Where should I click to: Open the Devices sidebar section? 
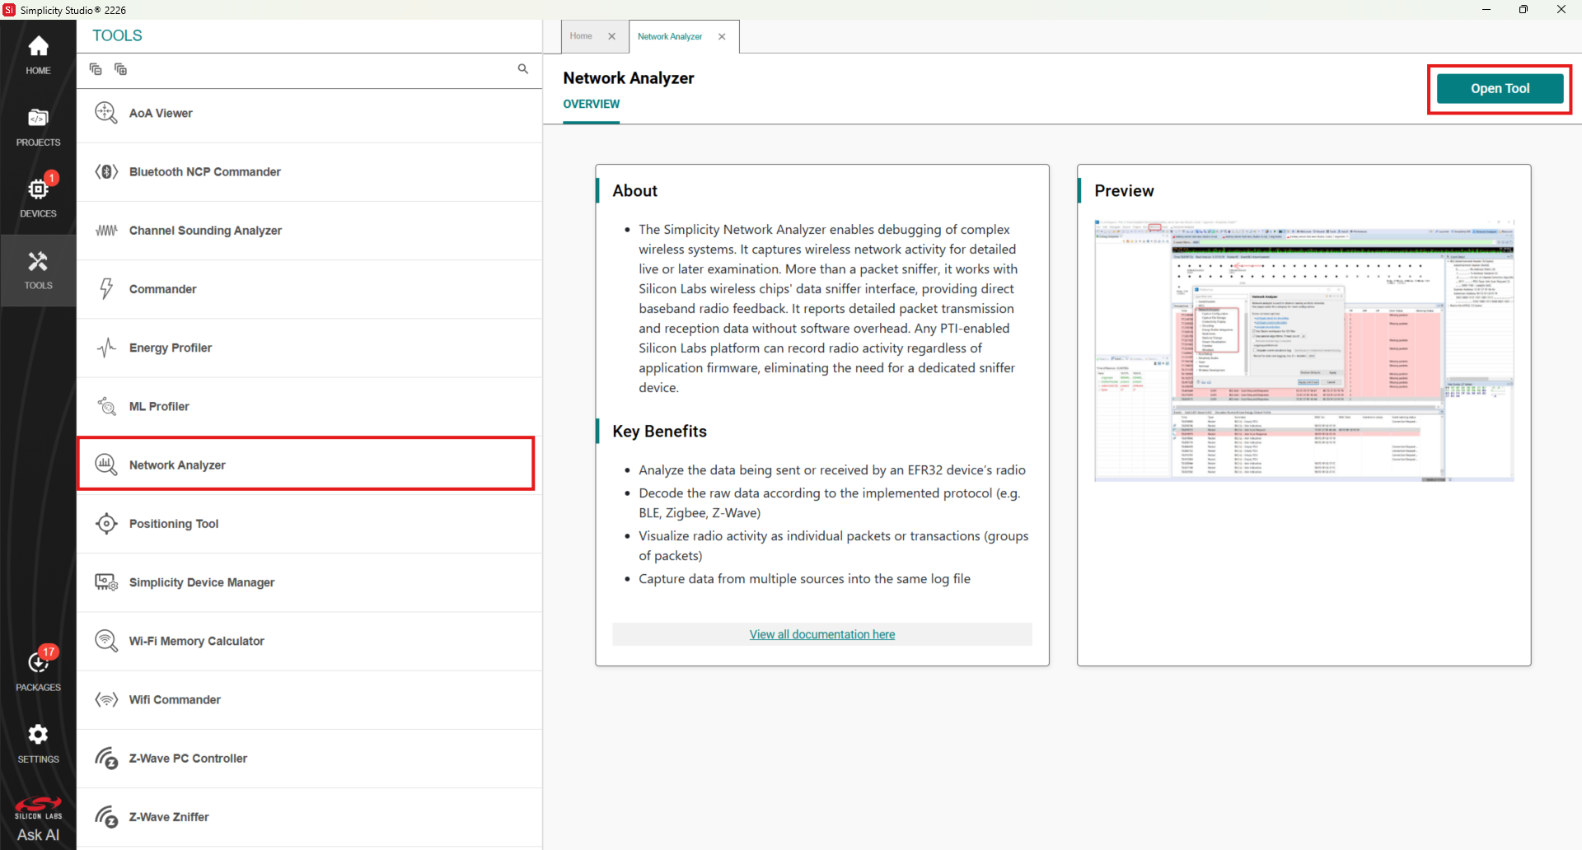click(38, 198)
